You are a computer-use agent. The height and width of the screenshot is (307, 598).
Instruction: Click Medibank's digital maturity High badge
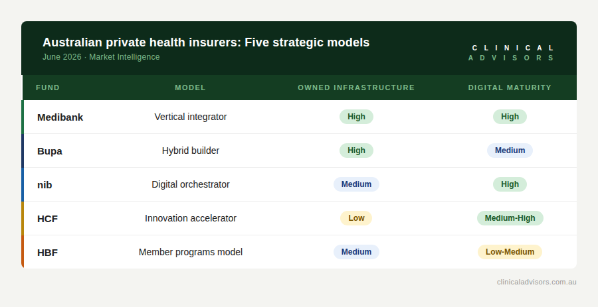pyautogui.click(x=510, y=117)
